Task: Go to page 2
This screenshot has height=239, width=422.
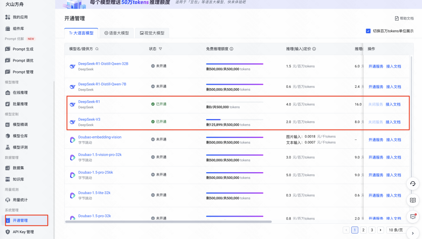Action: (363, 230)
